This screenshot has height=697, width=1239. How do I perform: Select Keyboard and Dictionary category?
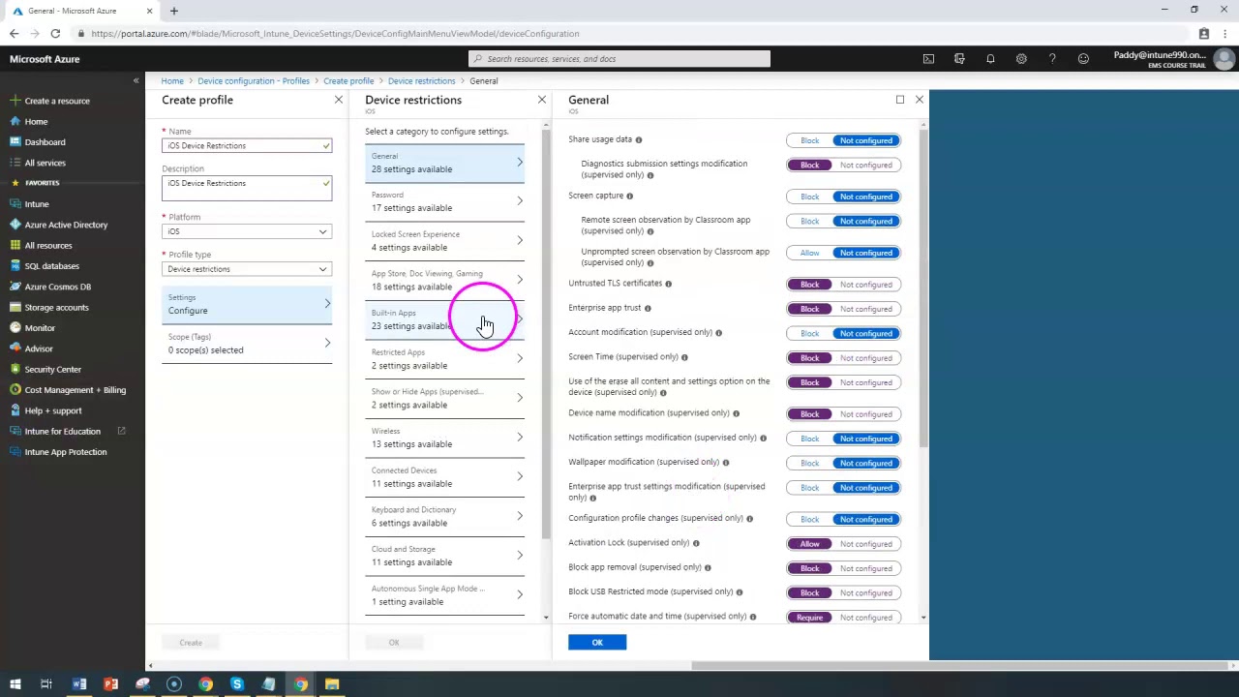445,517
